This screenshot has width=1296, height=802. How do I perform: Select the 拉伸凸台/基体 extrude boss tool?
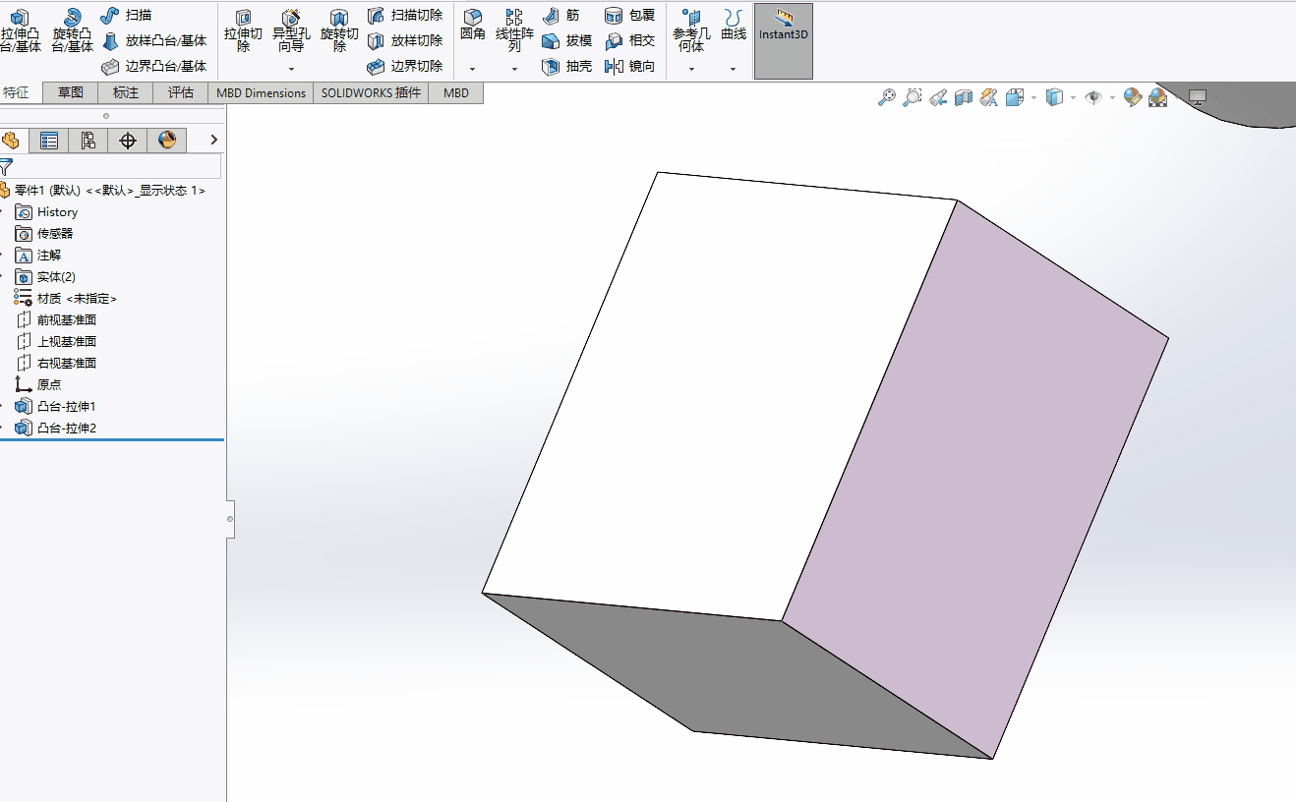click(20, 31)
